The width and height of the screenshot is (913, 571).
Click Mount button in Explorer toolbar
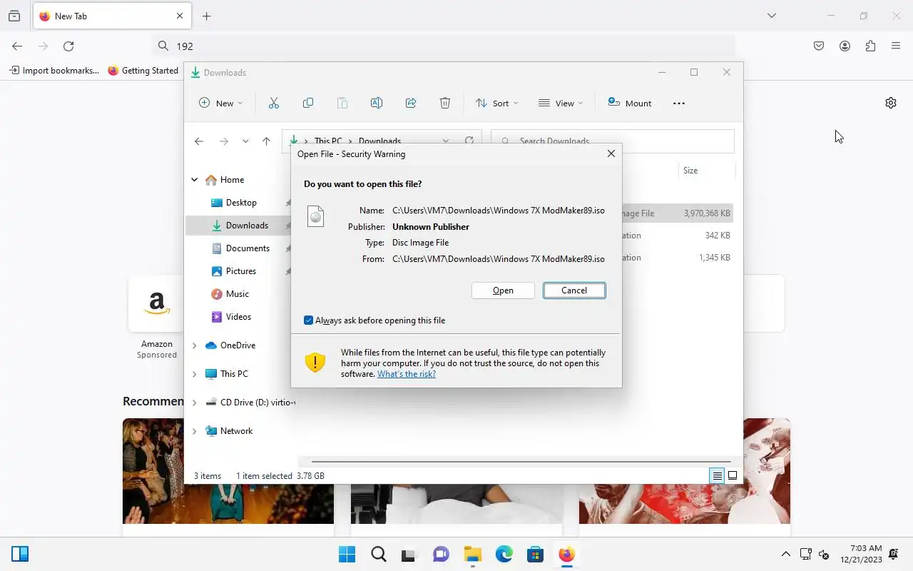pyautogui.click(x=630, y=103)
